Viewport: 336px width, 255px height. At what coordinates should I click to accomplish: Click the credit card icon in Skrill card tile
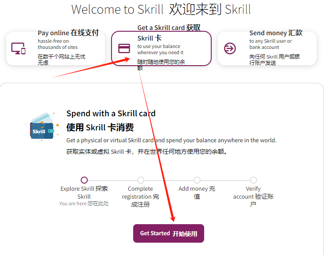(x=124, y=48)
